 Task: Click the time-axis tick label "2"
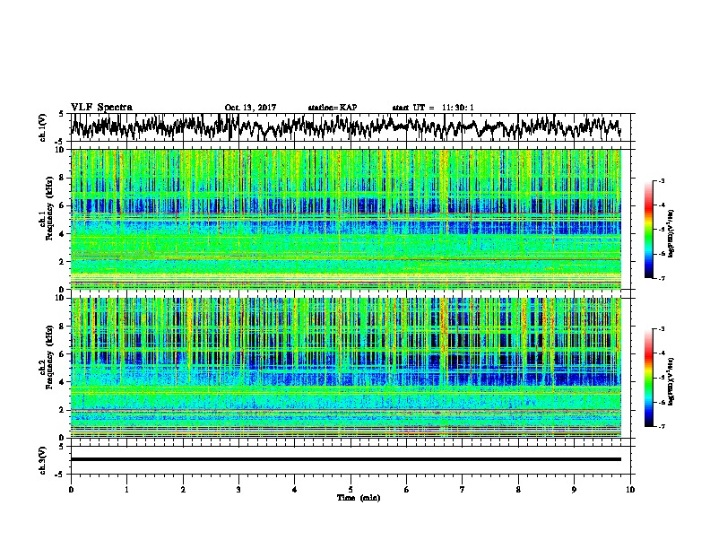183,490
